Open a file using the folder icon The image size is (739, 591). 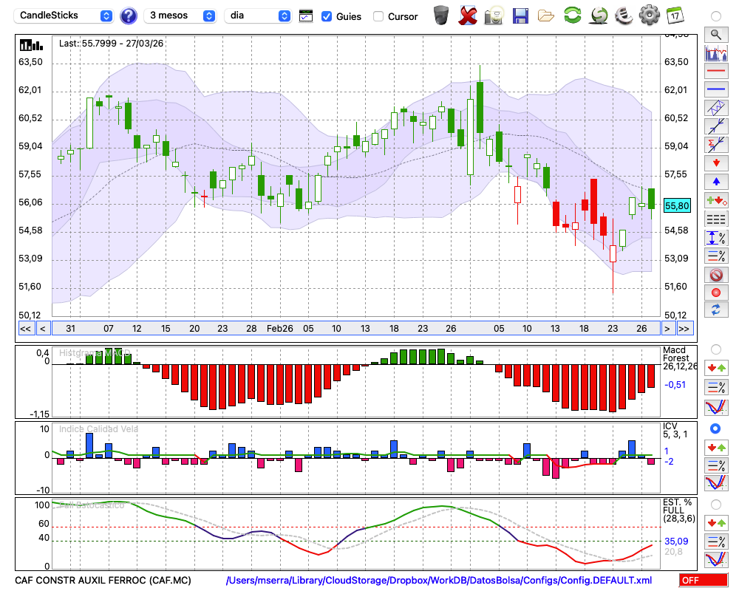546,15
